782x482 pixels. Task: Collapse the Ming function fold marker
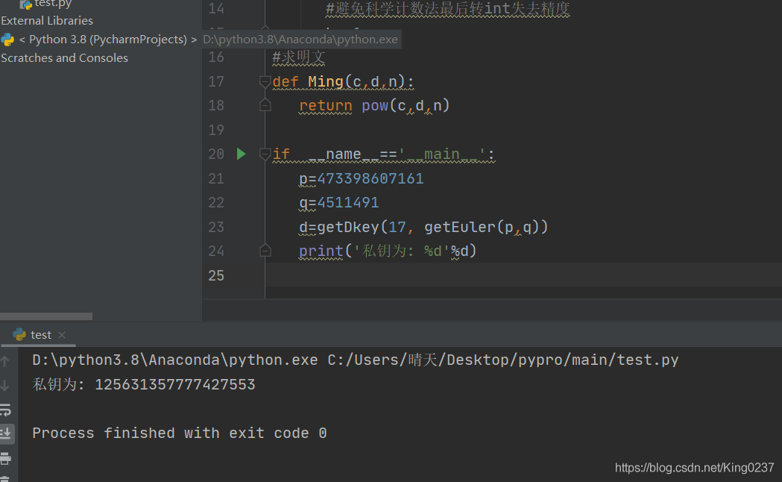(265, 81)
